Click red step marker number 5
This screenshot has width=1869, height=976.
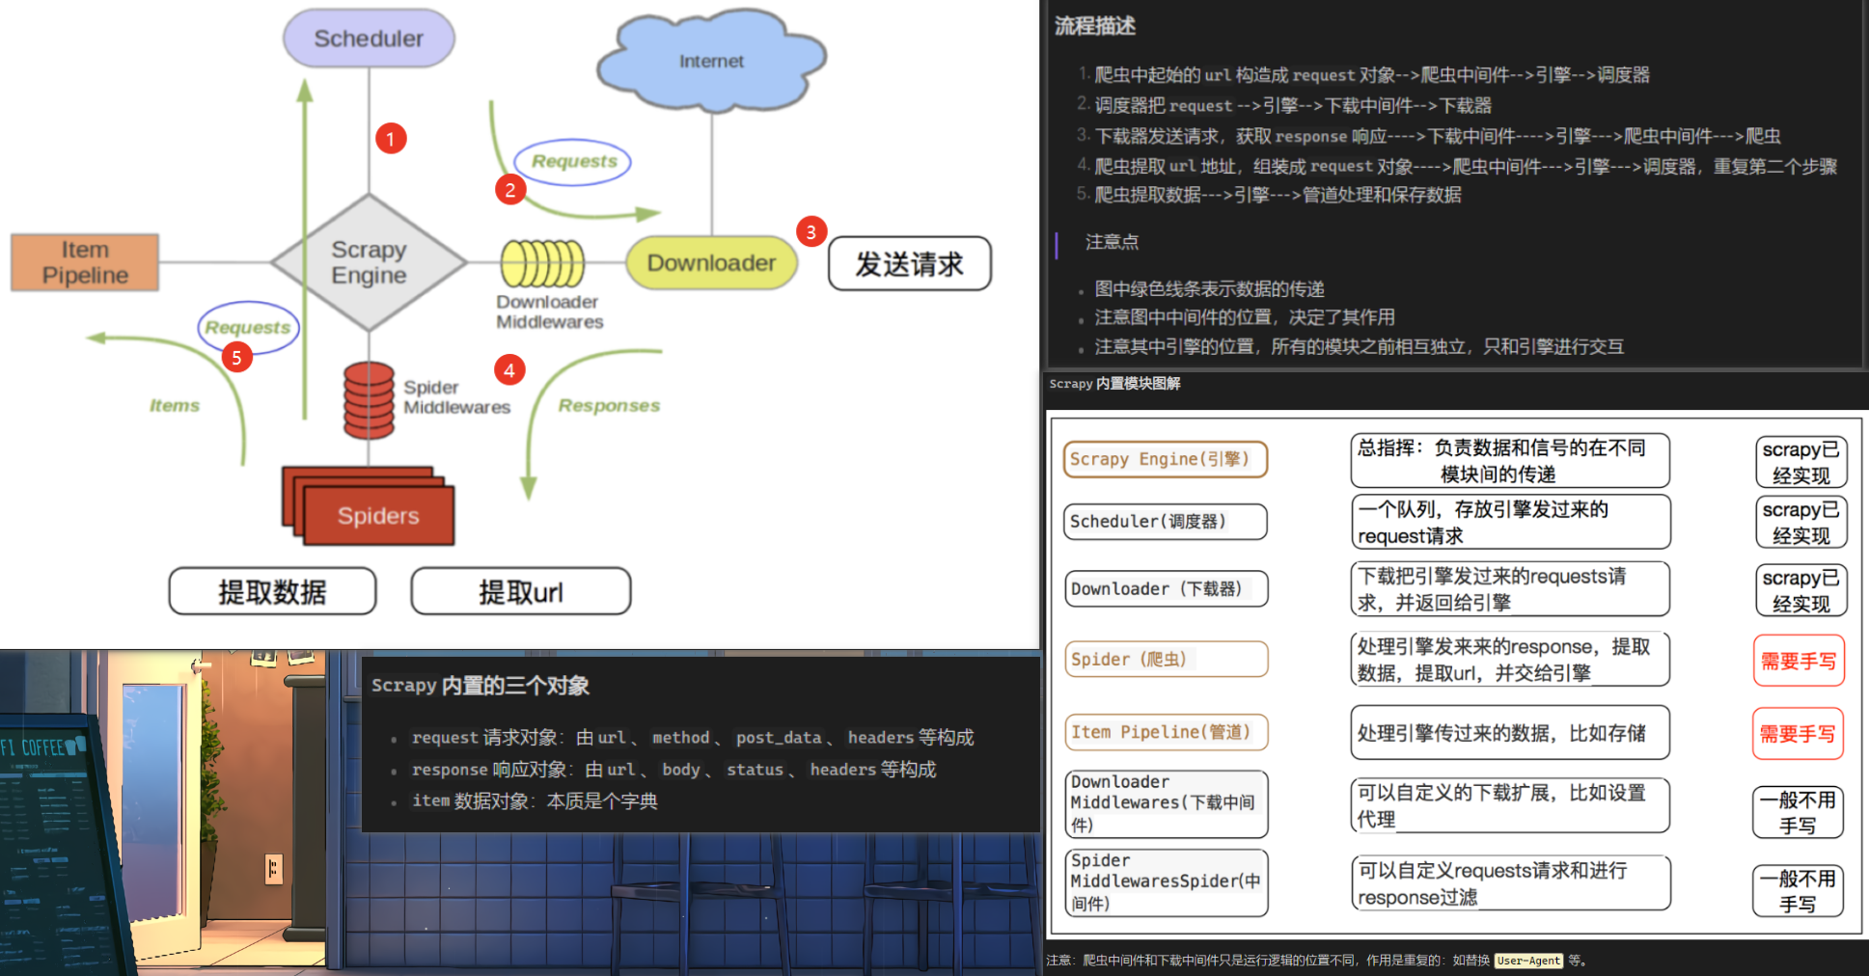(236, 358)
